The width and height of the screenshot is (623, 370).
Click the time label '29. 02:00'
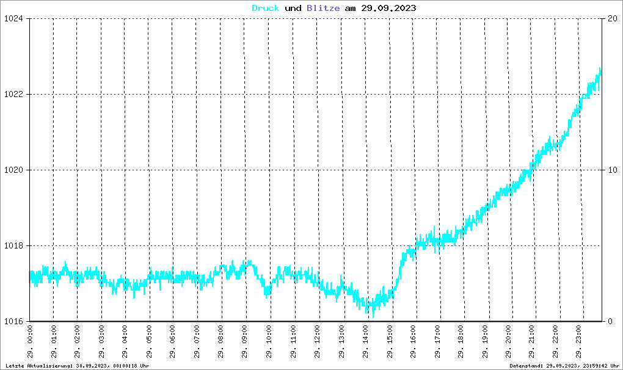point(78,342)
